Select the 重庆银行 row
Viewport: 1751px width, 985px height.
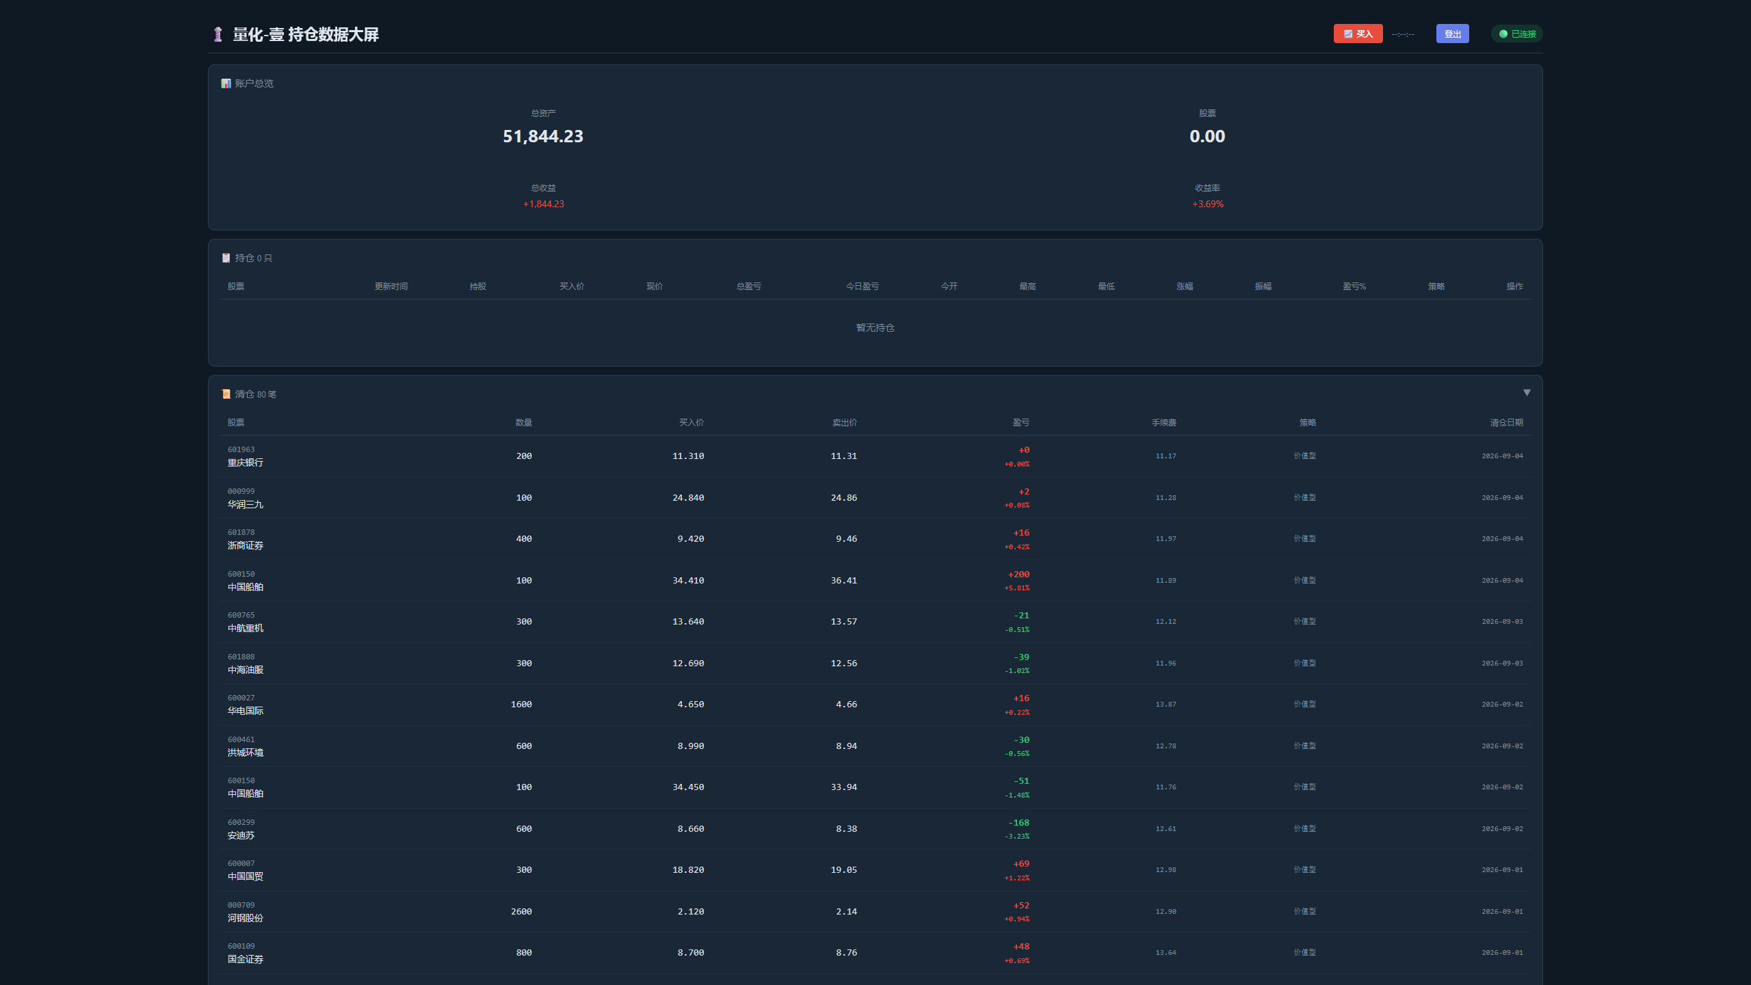[875, 456]
